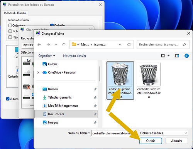Viewport: 193px width, 149px height.
Task: Click Galerie icon in navigation pane
Action: 44,64
